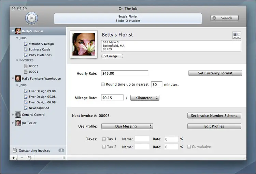The width and height of the screenshot is (256, 174).
Task: Open the address book contact card icon
Action: click(x=237, y=35)
